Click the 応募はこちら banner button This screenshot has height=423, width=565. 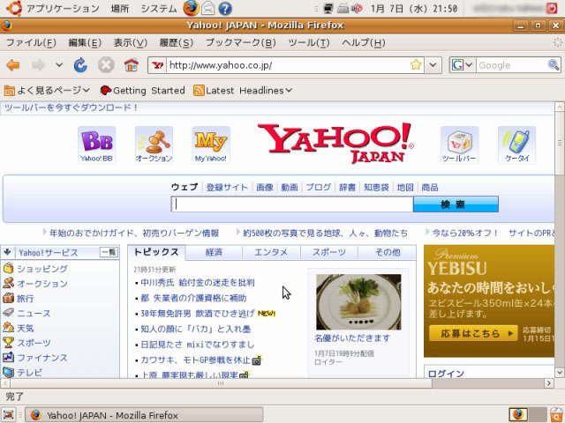[473, 333]
